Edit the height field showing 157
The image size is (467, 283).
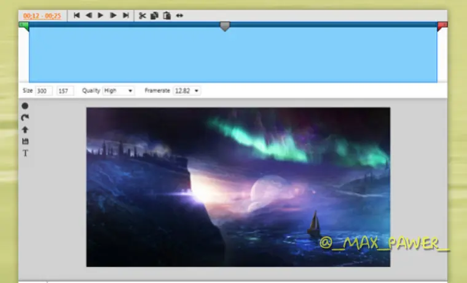click(x=65, y=91)
